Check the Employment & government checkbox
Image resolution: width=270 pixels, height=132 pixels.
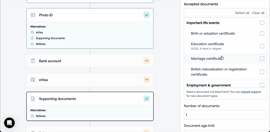262,85
